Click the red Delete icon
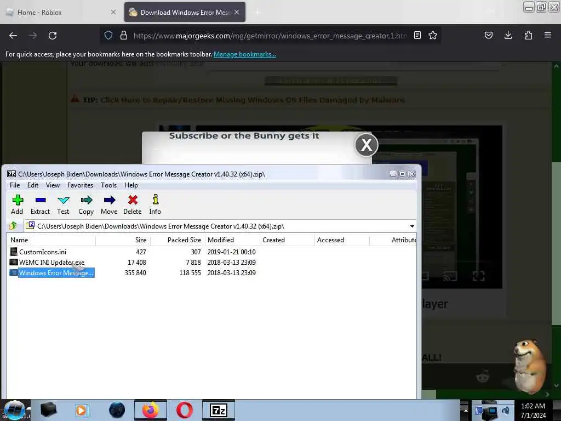 (133, 204)
